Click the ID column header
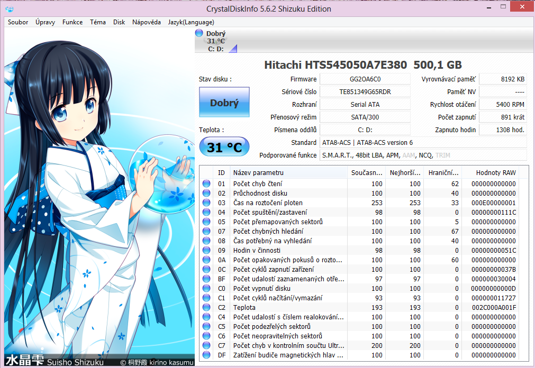 pyautogui.click(x=221, y=172)
